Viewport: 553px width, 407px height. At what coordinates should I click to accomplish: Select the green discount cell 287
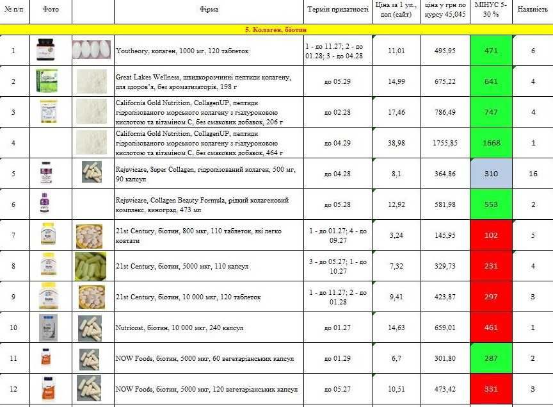(491, 358)
